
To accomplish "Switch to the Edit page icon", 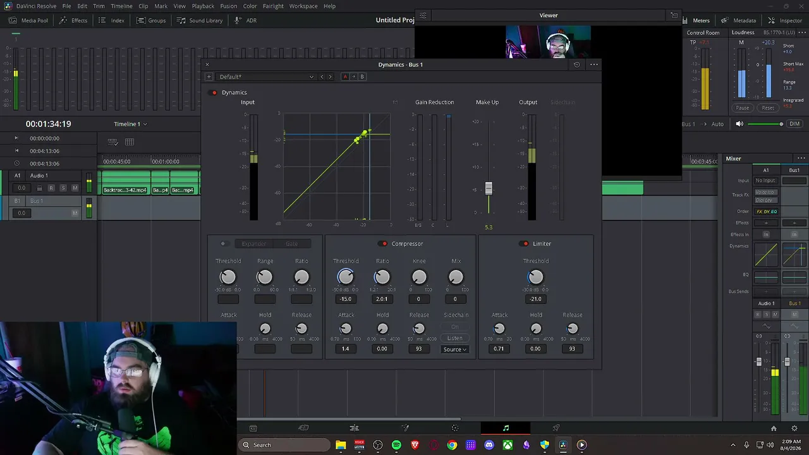I will click(x=354, y=428).
